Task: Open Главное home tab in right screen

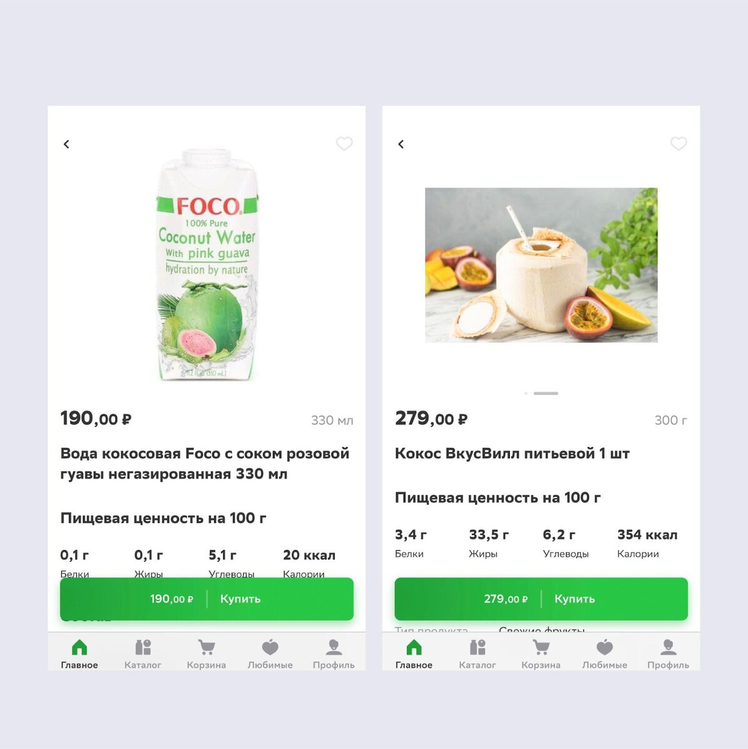Action: coord(414,654)
